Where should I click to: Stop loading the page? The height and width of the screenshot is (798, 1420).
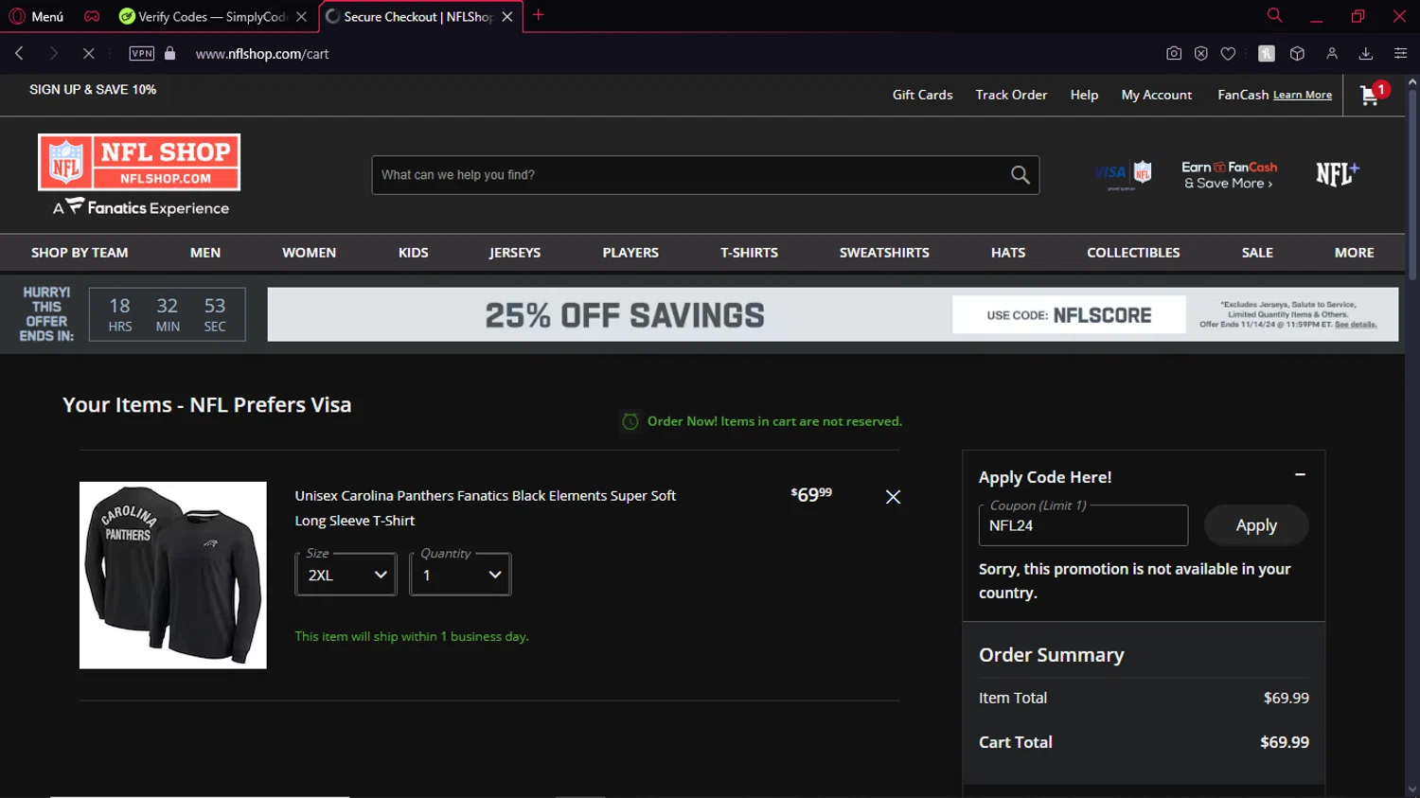(88, 54)
